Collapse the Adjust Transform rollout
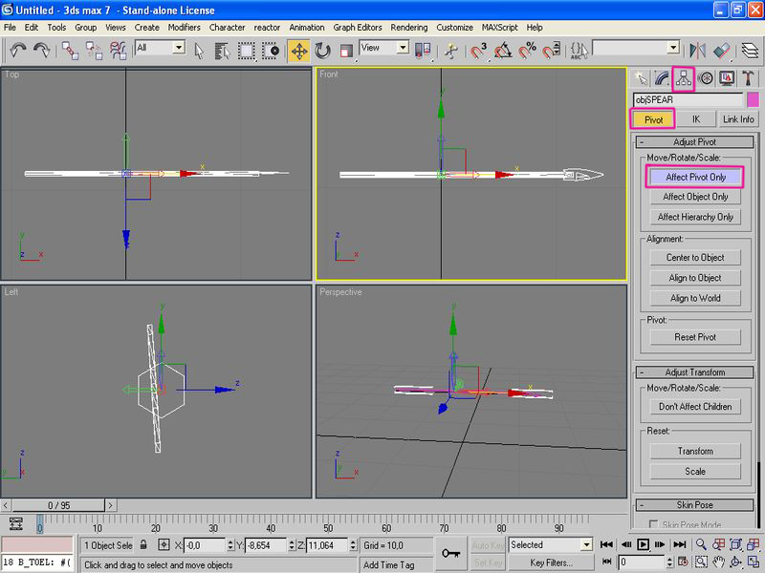The width and height of the screenshot is (765, 573). click(695, 372)
